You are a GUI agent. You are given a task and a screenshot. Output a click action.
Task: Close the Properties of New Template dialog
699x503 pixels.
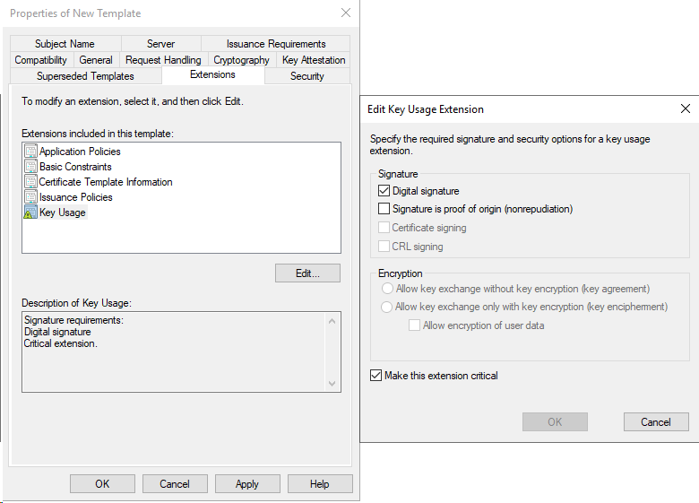(346, 13)
